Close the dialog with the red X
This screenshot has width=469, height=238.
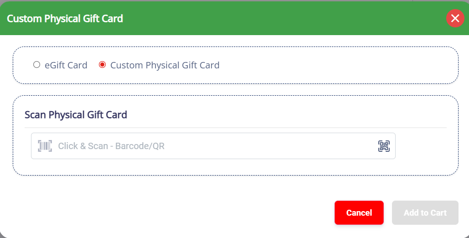454,18
